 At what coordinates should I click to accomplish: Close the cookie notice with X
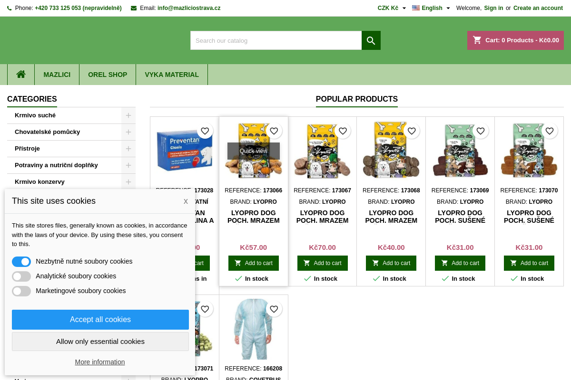click(x=186, y=201)
